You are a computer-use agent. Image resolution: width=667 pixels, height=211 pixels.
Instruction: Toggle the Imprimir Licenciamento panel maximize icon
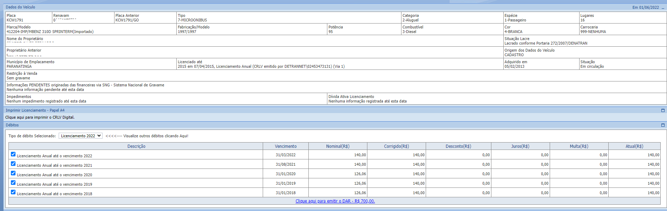point(663,110)
